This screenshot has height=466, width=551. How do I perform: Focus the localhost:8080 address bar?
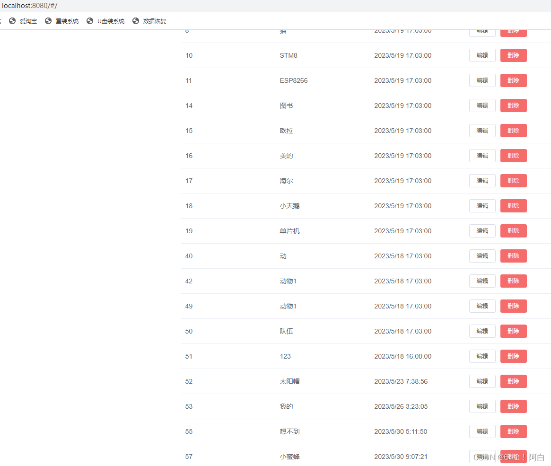pyautogui.click(x=29, y=6)
